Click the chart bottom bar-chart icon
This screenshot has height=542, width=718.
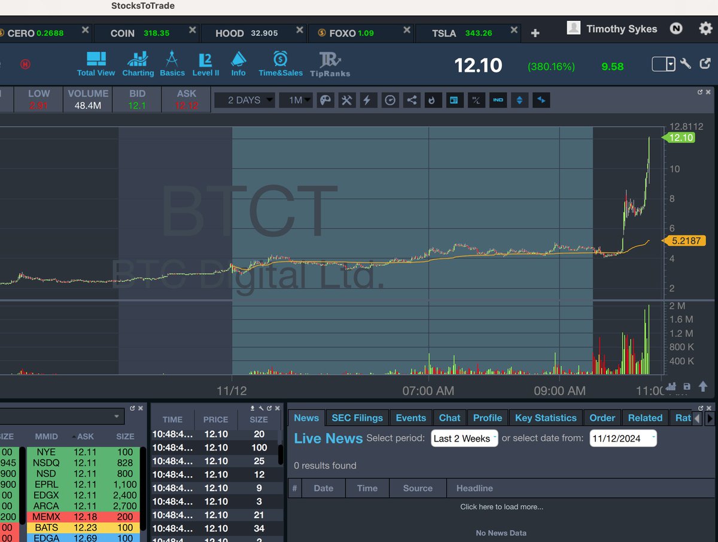[x=671, y=386]
